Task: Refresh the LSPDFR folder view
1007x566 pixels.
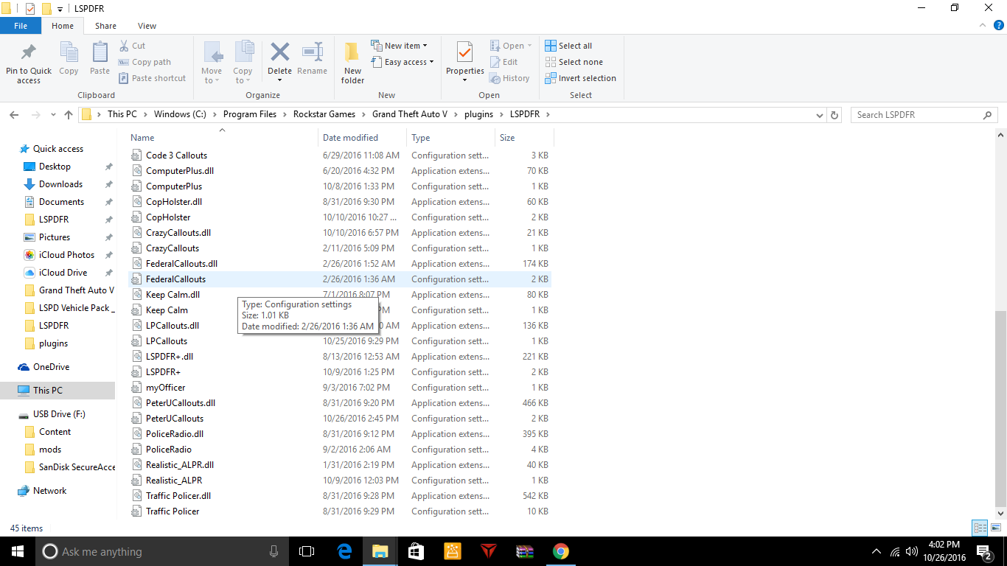Action: tap(834, 115)
